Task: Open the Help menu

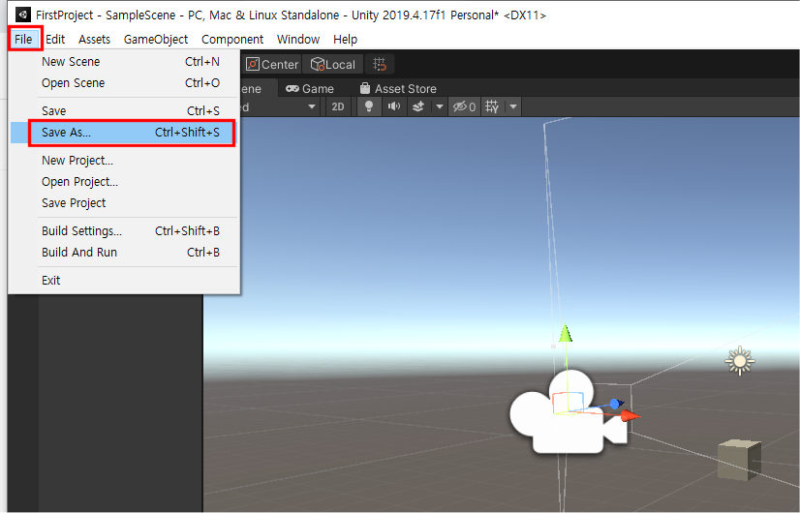Action: click(x=345, y=40)
